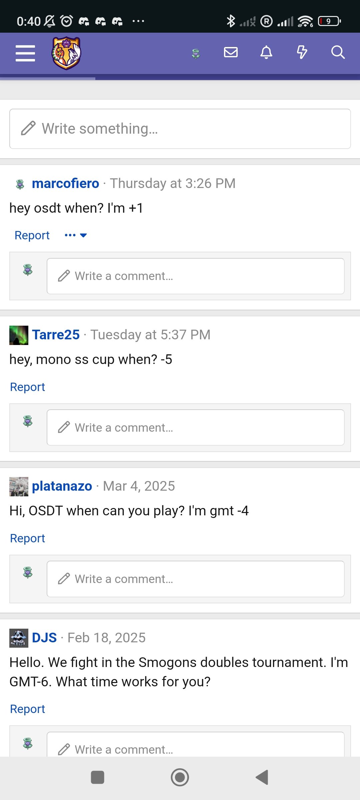Image resolution: width=360 pixels, height=800 pixels.
Task: Open the search magnifier icon
Action: 338,52
